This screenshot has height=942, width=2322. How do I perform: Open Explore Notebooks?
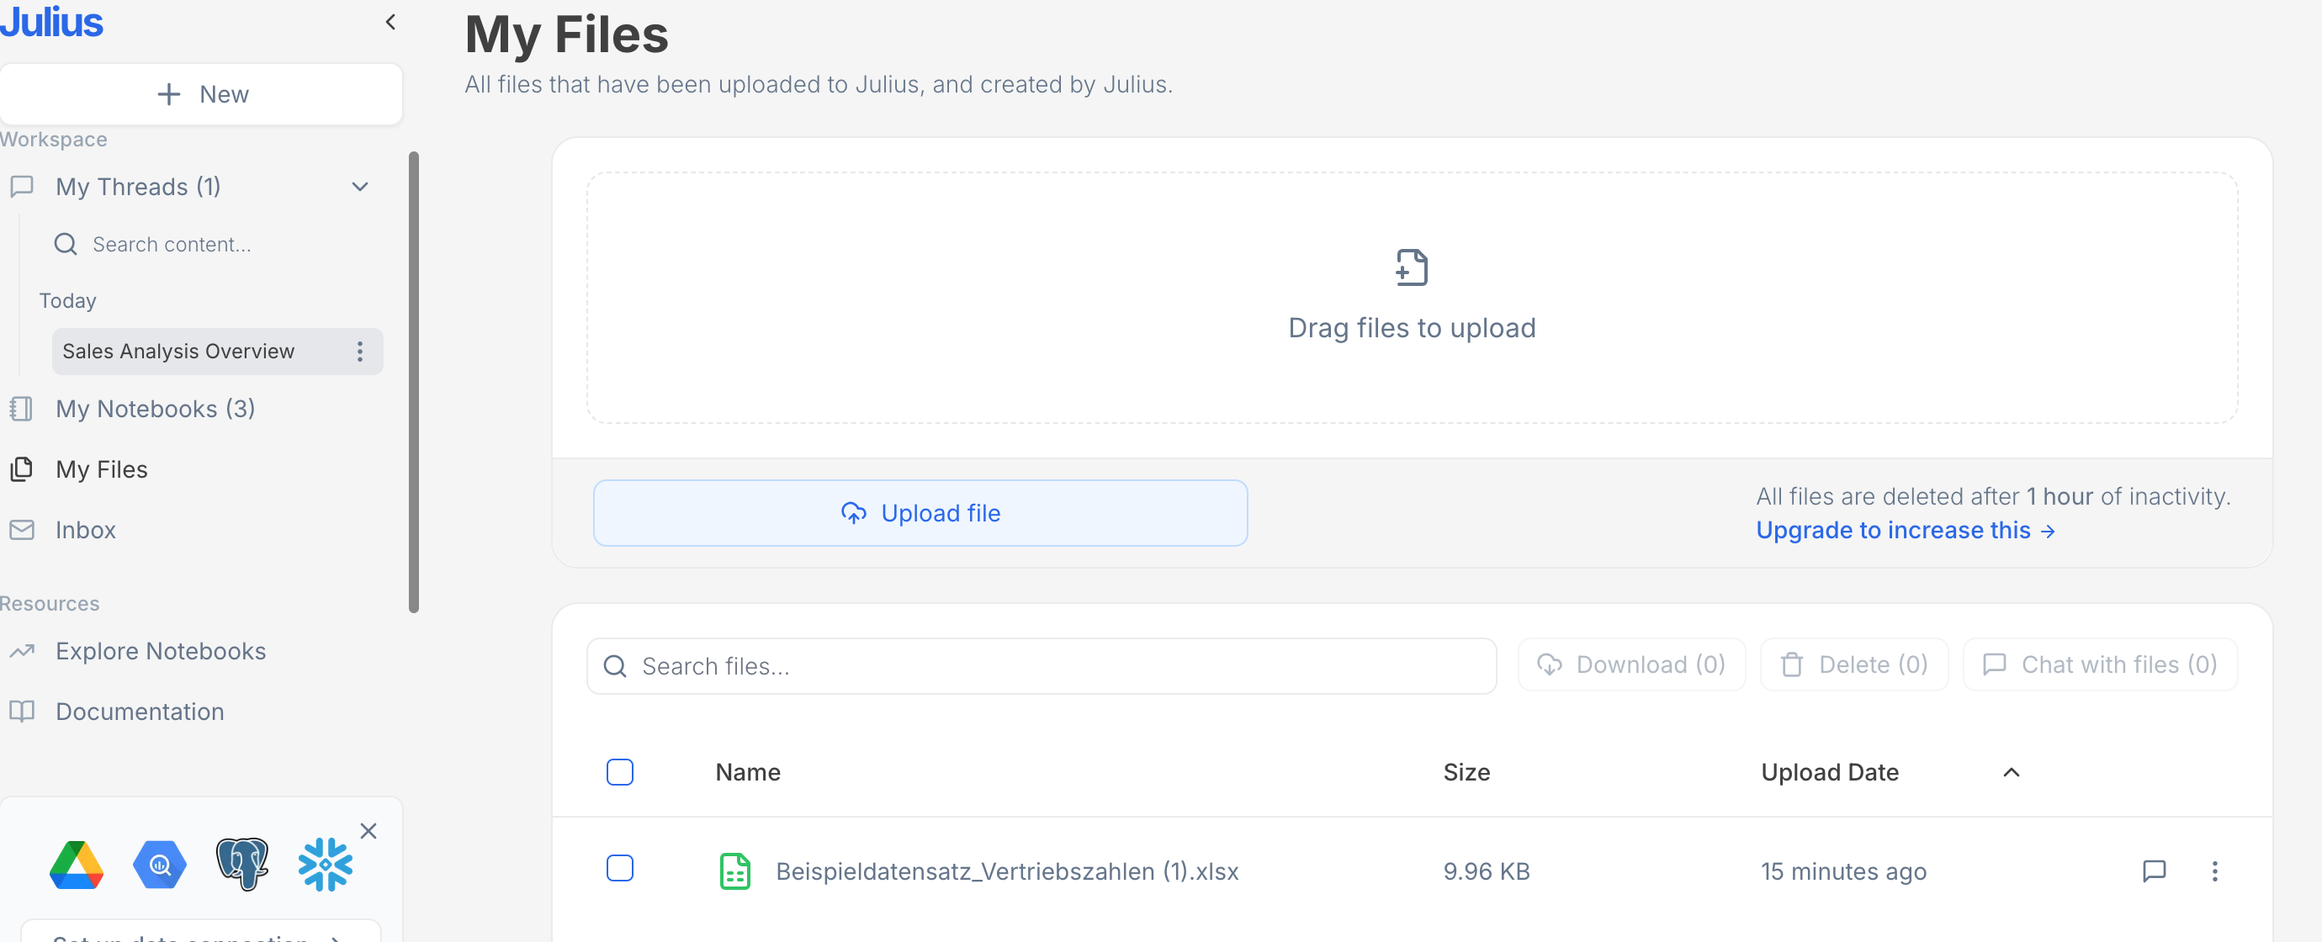tap(161, 651)
